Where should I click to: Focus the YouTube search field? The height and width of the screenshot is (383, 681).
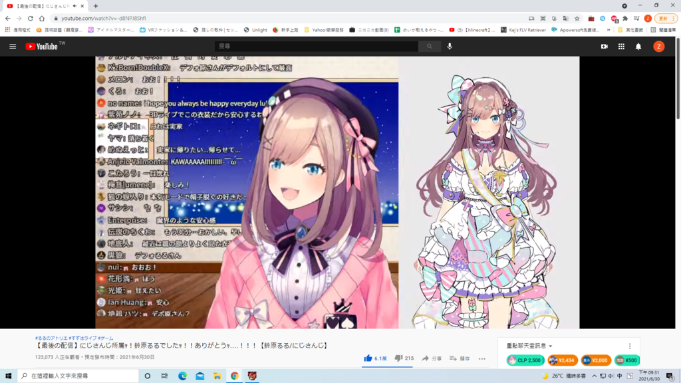[316, 46]
